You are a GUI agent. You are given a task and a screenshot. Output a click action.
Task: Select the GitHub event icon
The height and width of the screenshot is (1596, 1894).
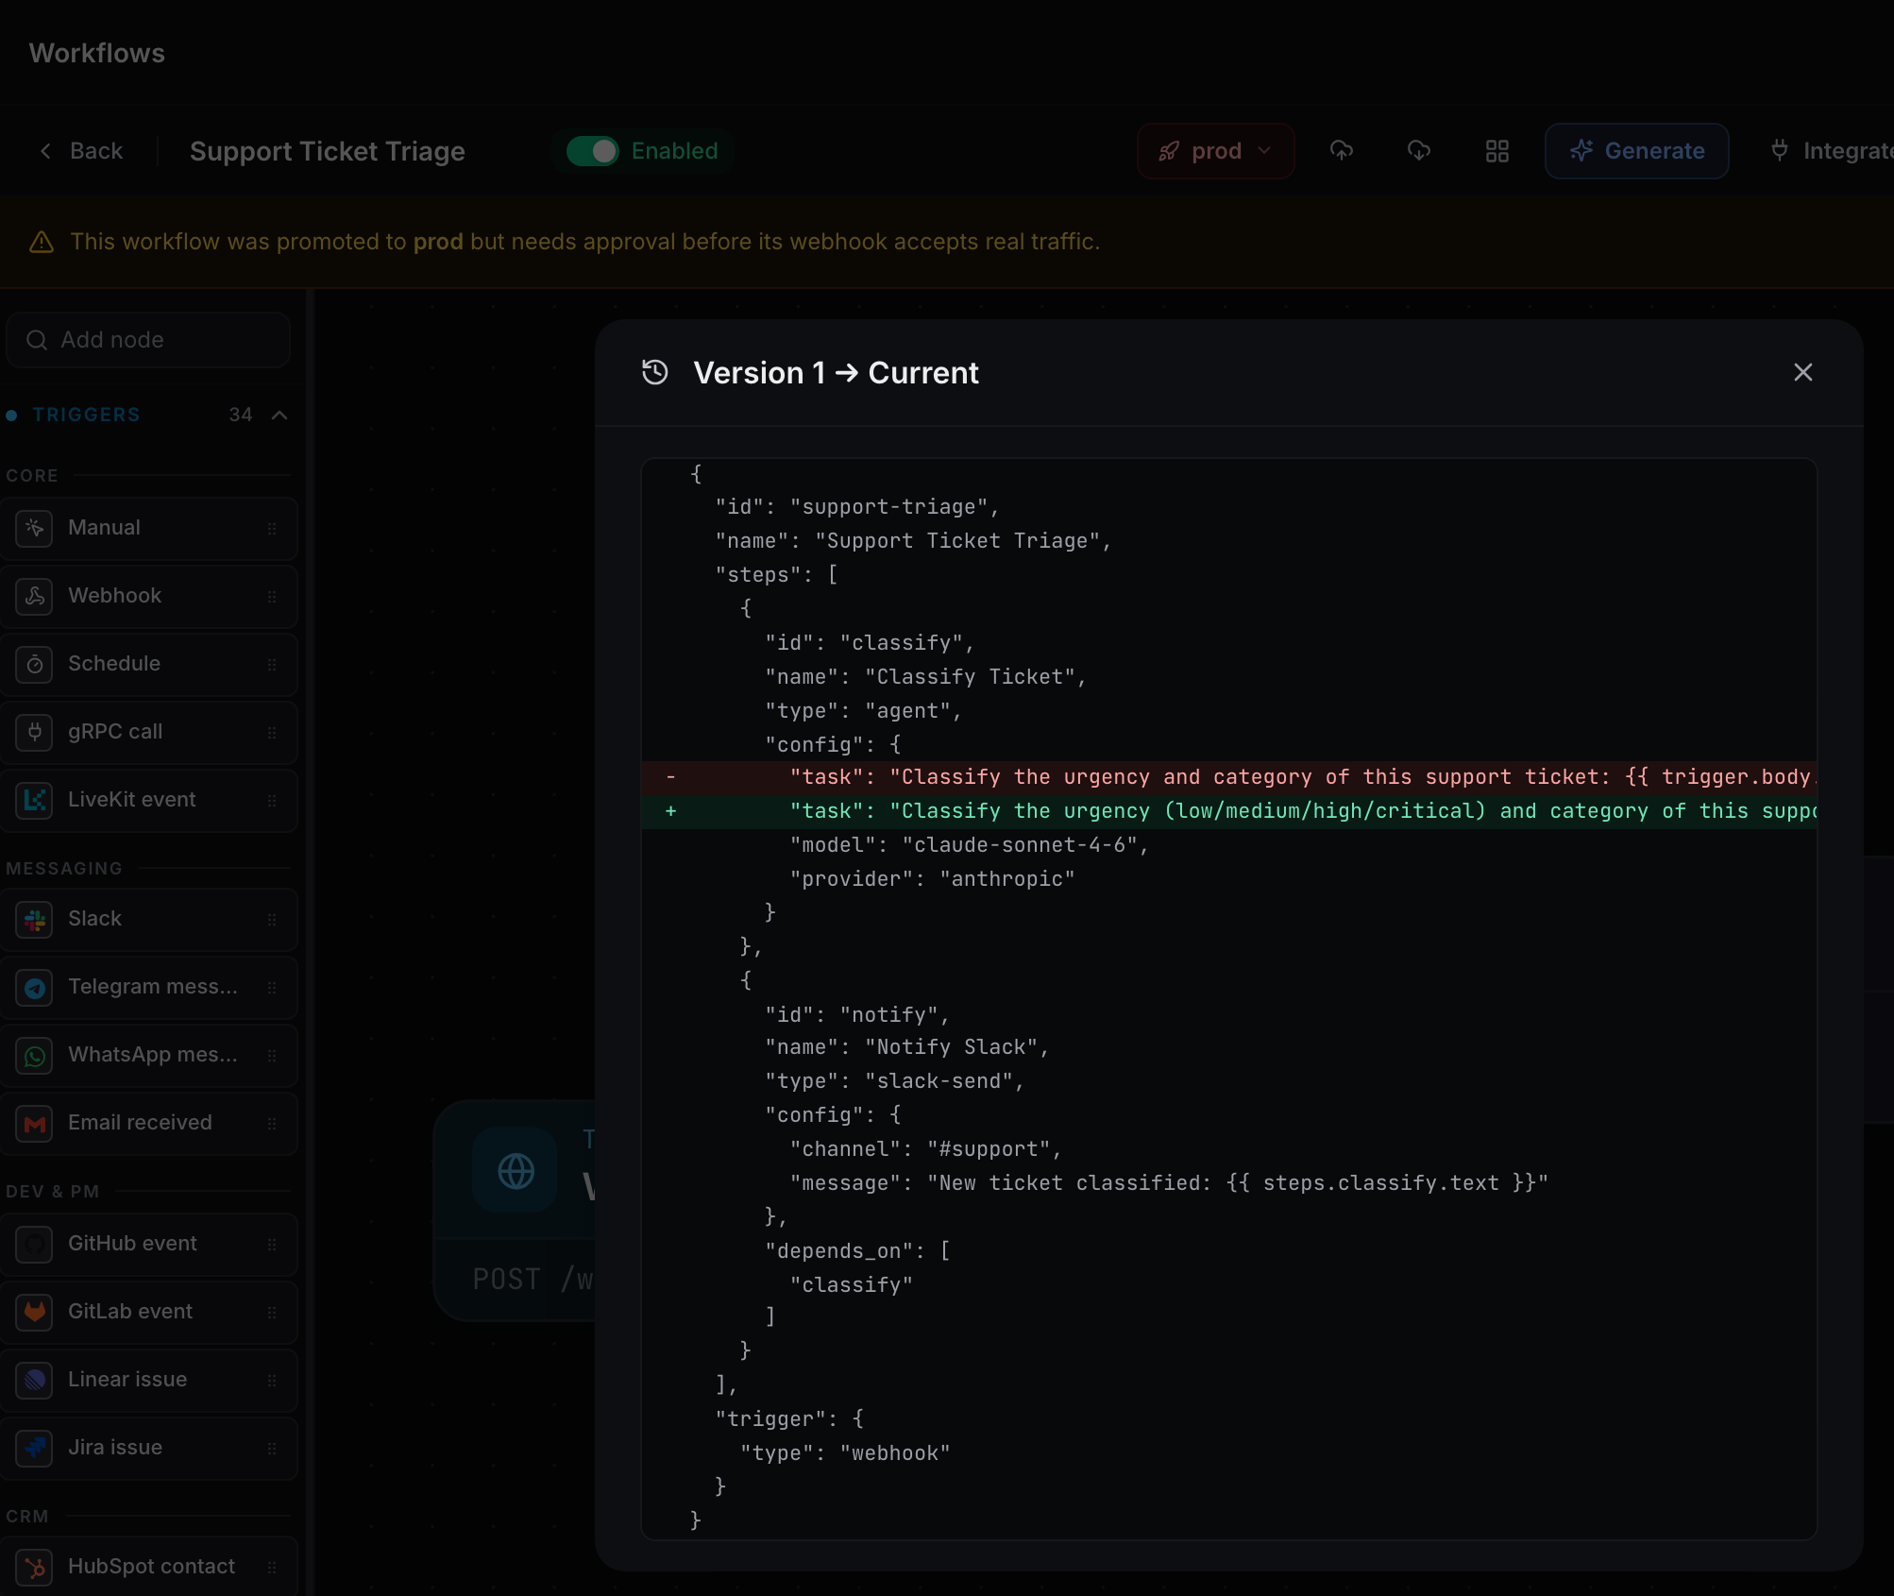point(34,1244)
